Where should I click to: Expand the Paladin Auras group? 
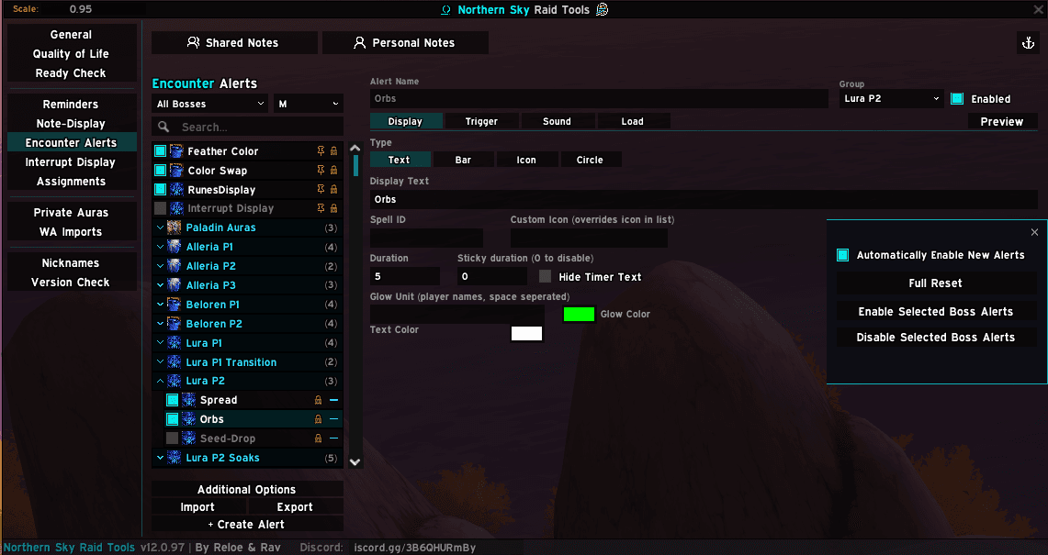pyautogui.click(x=161, y=228)
